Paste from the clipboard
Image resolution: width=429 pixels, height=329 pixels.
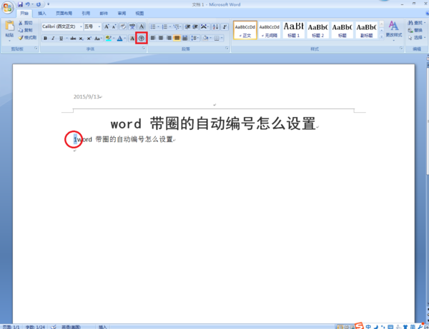point(9,31)
